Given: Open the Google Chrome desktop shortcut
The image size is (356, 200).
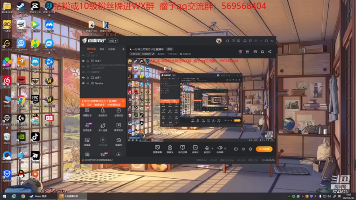Looking at the screenshot, I should point(21,100).
